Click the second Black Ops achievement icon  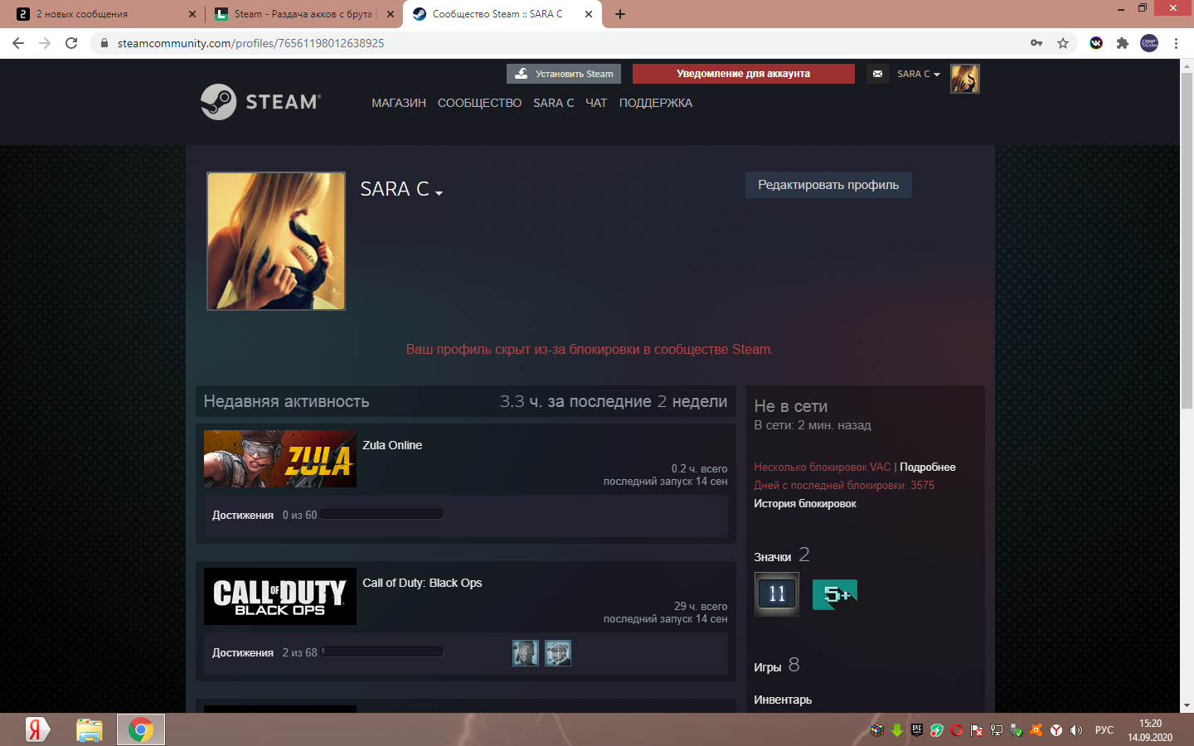click(x=558, y=653)
